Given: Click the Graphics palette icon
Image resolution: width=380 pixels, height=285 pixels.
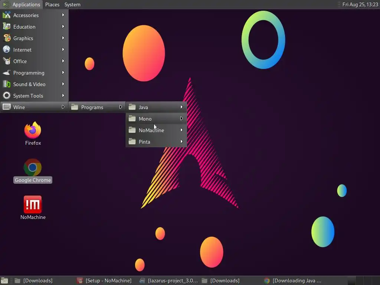Looking at the screenshot, I should (x=7, y=38).
